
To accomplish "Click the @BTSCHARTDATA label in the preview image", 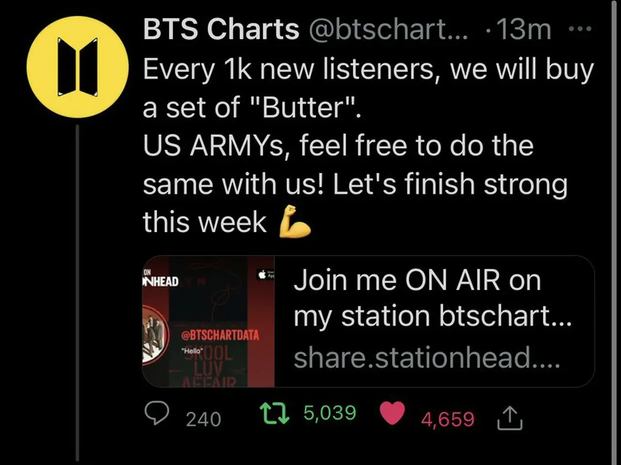I will pos(220,335).
